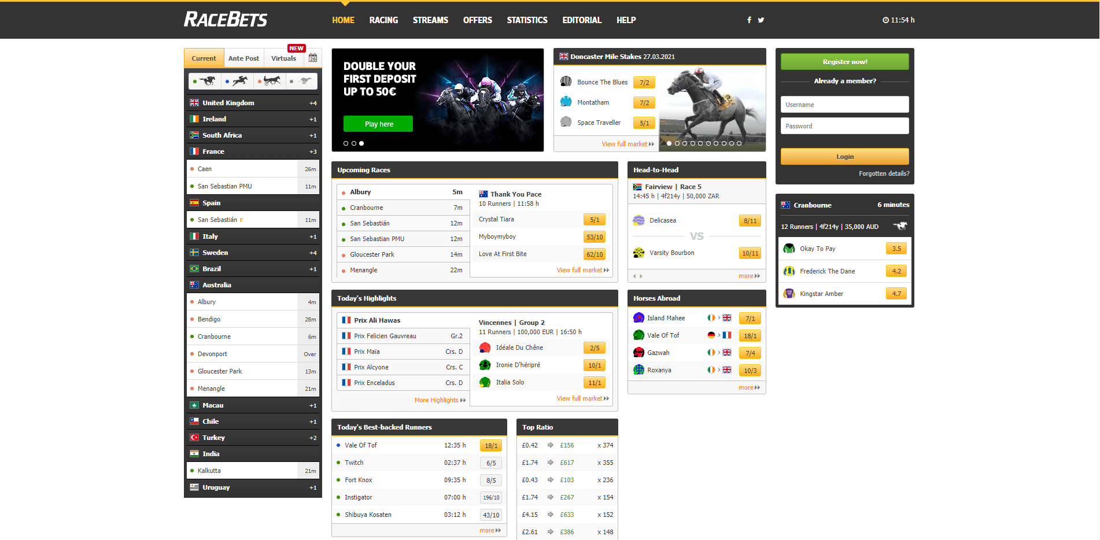Click the Delicasea jockey silk icon

tap(638, 220)
